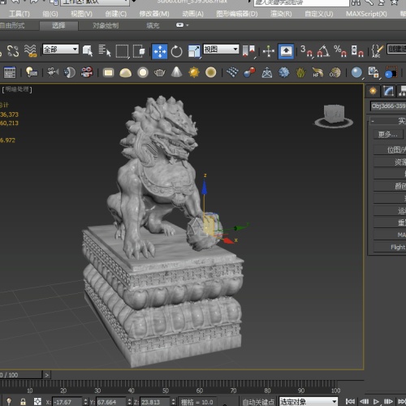This screenshot has height=406, width=406.
Task: Open the Material Editor blue sphere icon
Action: 356,72
